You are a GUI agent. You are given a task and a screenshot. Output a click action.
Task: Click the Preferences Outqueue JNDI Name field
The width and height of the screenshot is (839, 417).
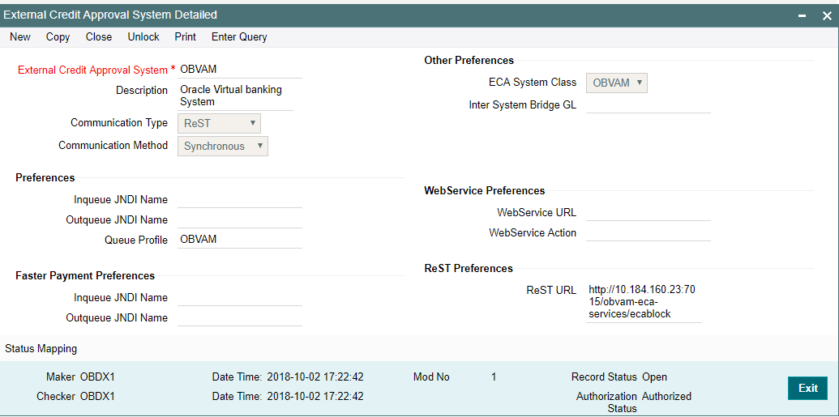coord(240,219)
